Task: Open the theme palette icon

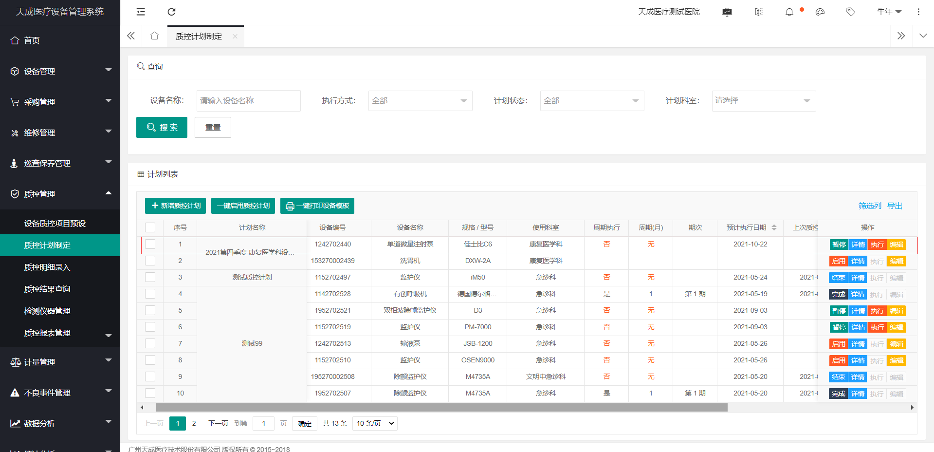Action: click(x=820, y=12)
